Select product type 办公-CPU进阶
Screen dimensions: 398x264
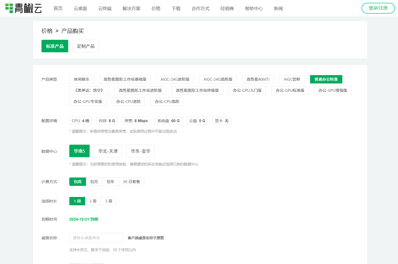pyautogui.click(x=129, y=102)
